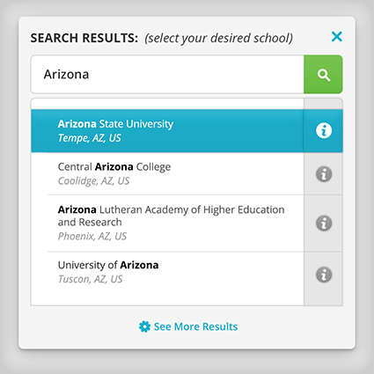Close the search results dialog
This screenshot has width=374, height=374.
click(x=337, y=37)
